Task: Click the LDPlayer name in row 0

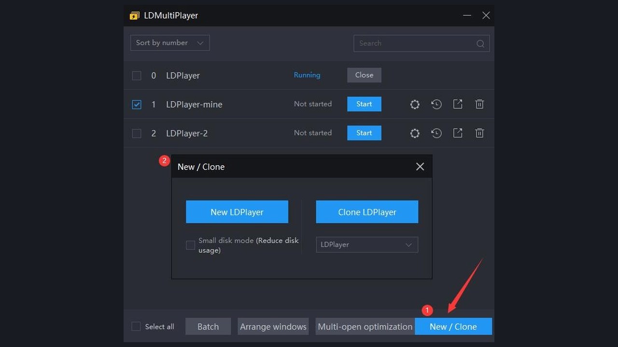Action: click(x=183, y=75)
